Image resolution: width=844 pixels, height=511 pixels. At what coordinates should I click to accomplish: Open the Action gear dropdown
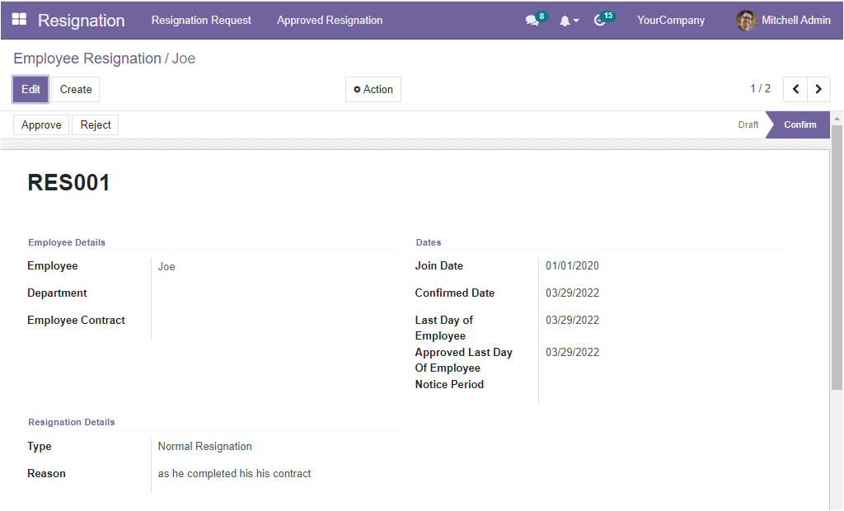373,89
